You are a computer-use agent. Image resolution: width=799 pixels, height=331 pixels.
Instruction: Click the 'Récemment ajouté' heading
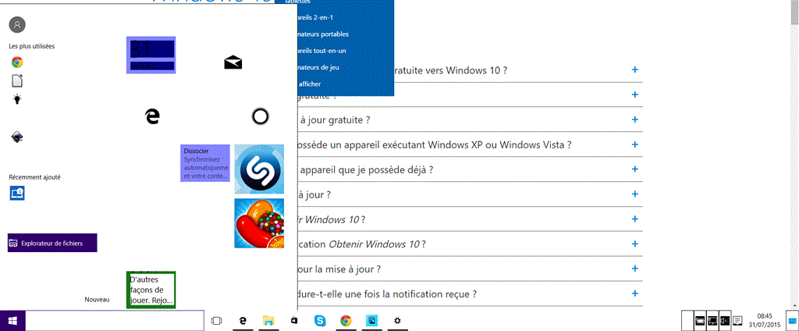coord(34,177)
